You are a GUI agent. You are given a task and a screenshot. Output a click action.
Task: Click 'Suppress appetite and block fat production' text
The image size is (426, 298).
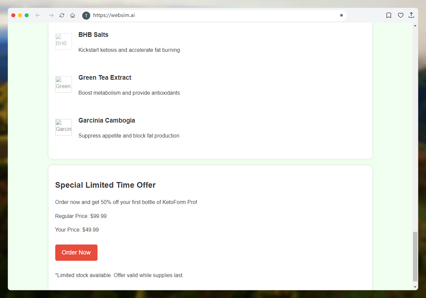129,136
